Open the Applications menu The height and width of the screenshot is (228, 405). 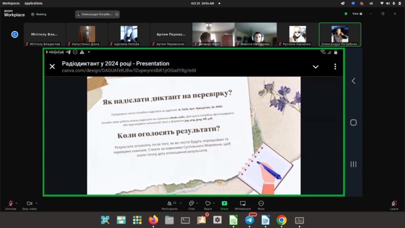click(33, 3)
